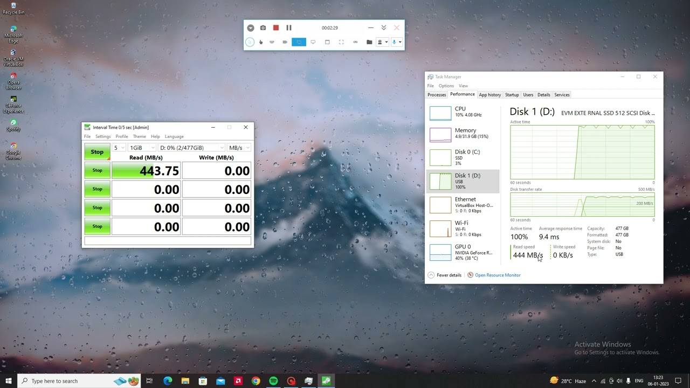This screenshot has height=388, width=690.
Task: Click the CrystalDiskMark bottom comment field
Action: tap(168, 241)
